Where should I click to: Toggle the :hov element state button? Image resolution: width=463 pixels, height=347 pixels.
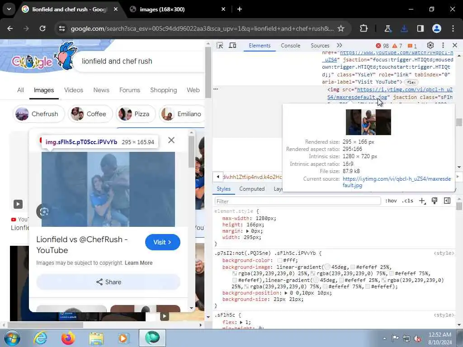tap(391, 201)
